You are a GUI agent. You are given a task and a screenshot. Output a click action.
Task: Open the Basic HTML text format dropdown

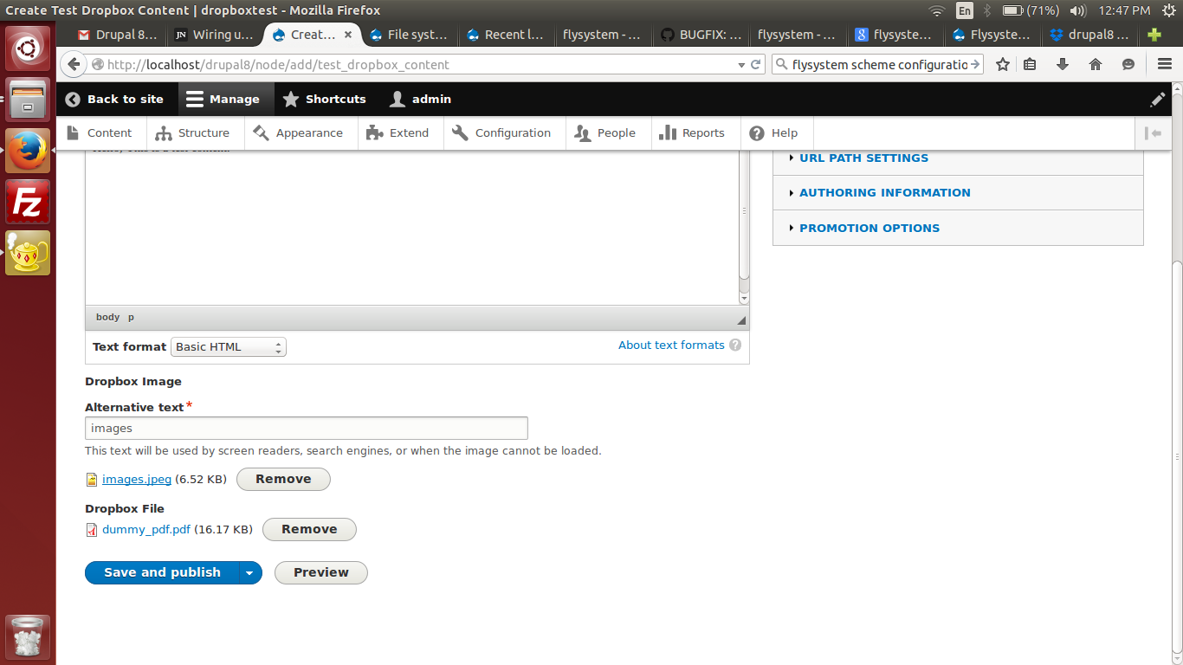tap(228, 346)
